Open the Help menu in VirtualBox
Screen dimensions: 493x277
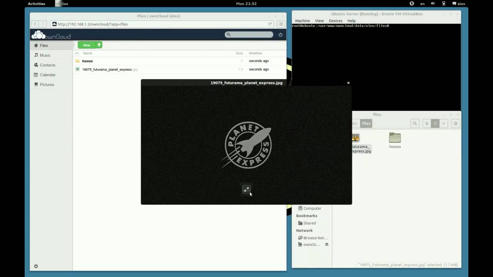click(x=351, y=21)
